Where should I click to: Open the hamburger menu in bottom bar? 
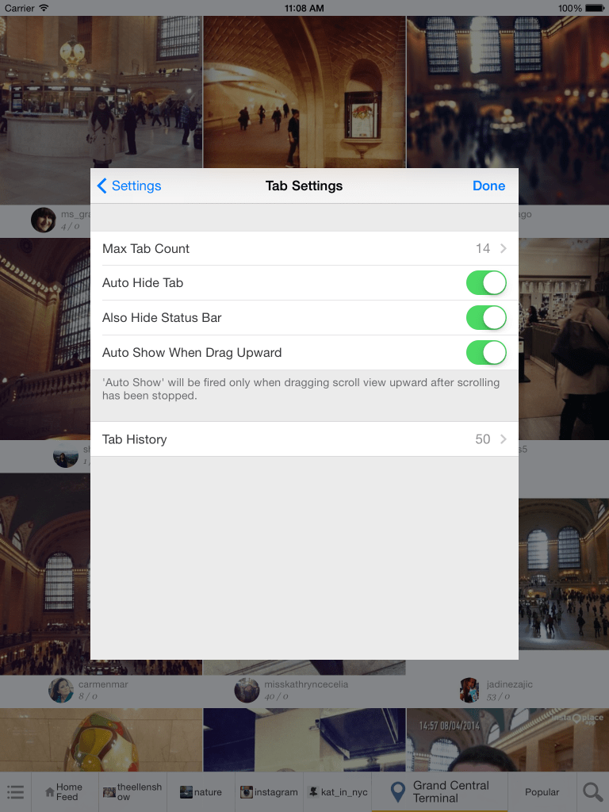[15, 791]
